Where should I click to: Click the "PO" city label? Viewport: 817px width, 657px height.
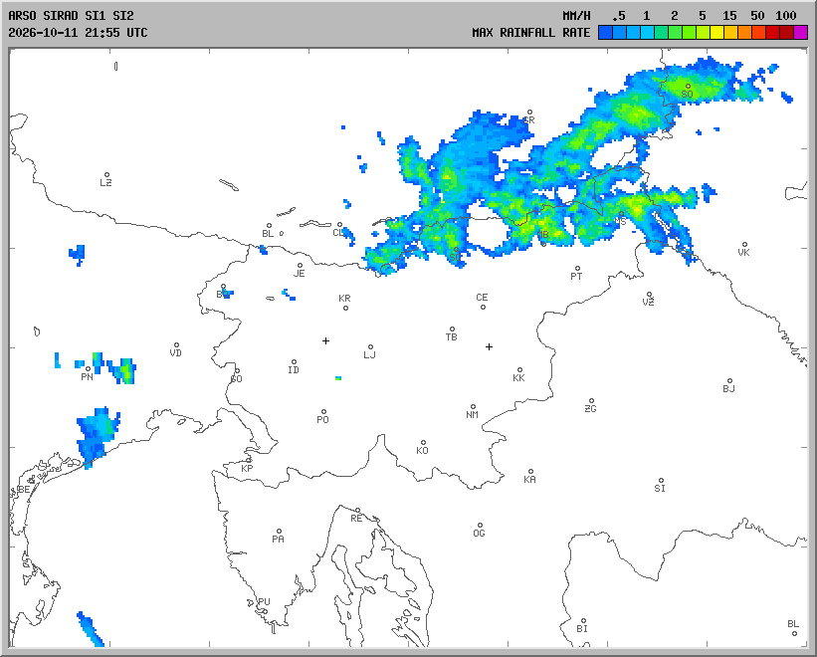322,419
